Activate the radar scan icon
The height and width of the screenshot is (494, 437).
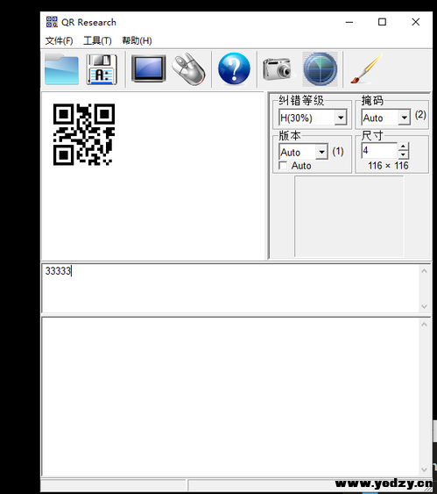point(320,69)
